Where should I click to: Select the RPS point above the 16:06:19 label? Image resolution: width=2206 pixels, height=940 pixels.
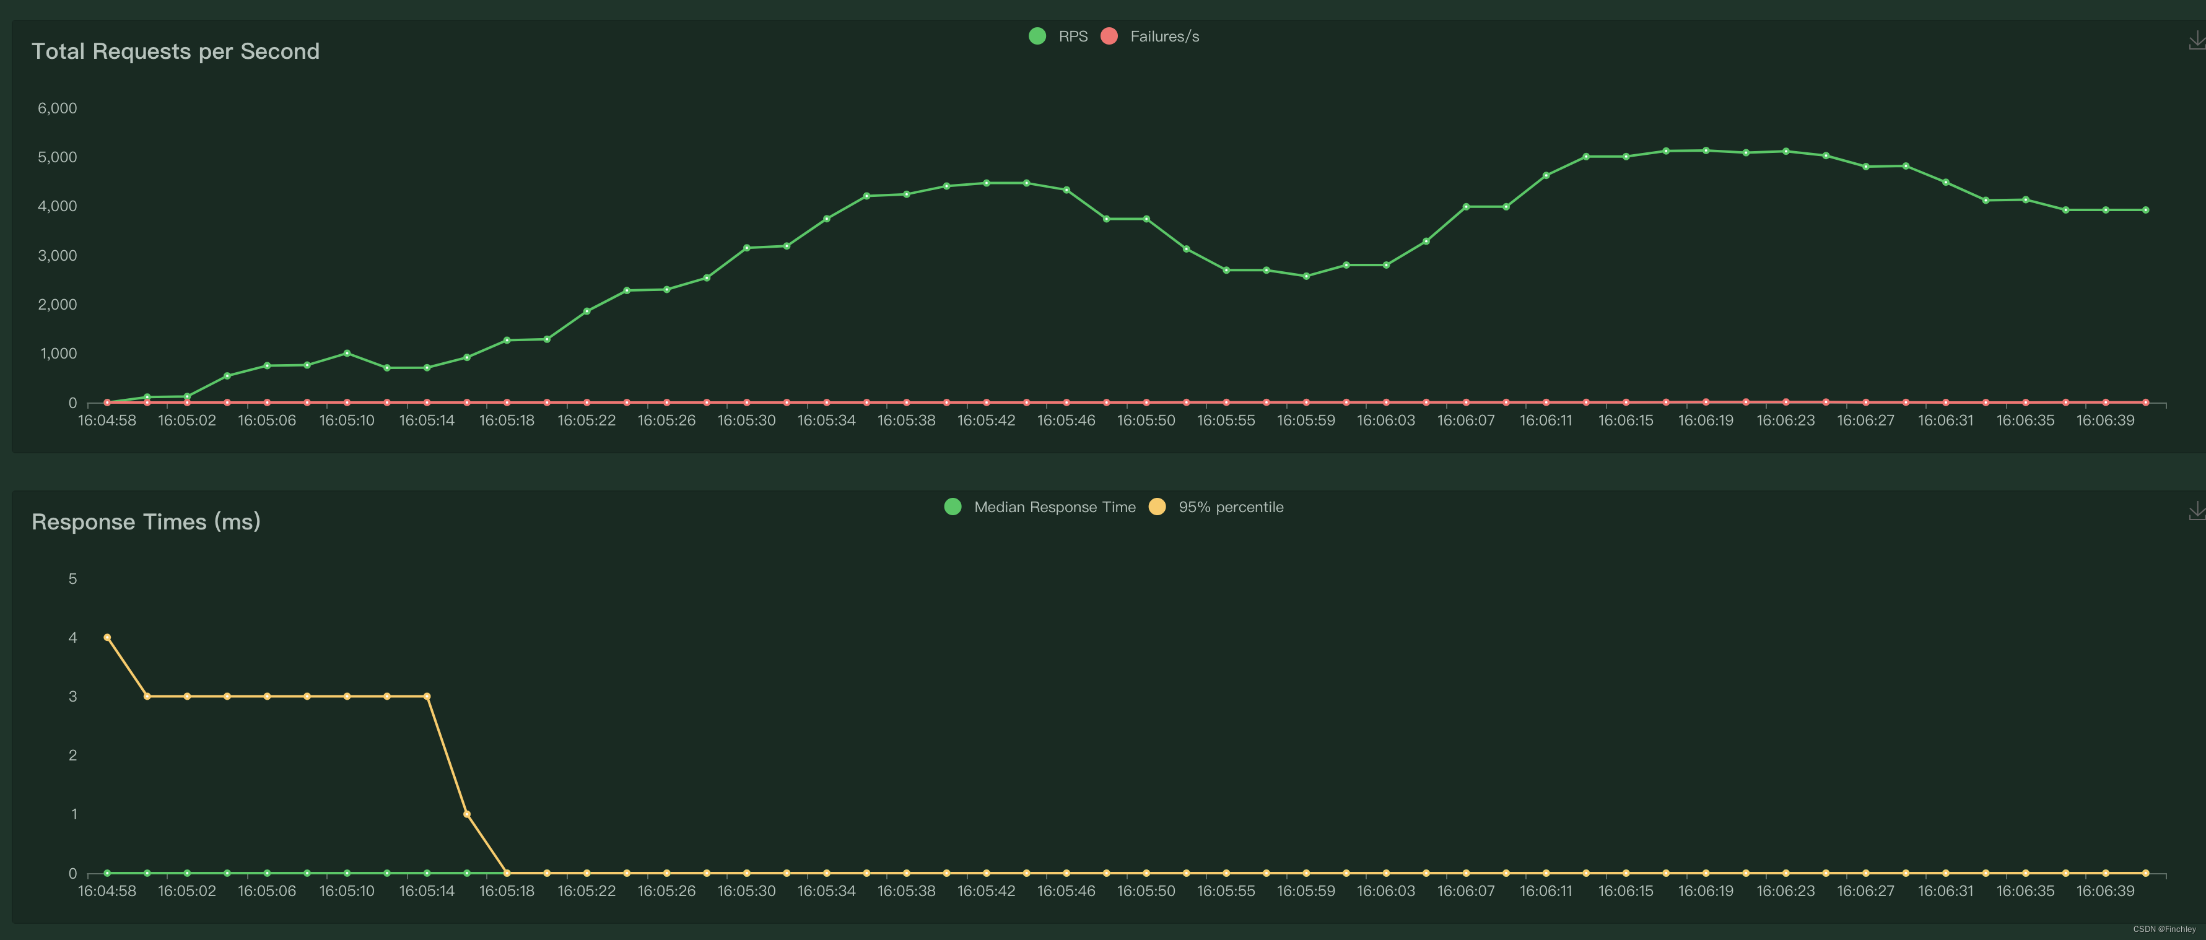tap(1706, 150)
